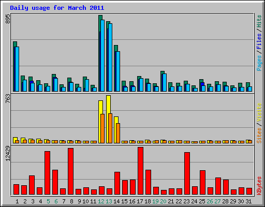Image resolution: width=265 pixels, height=207 pixels.
Task: Click green weekend day label '20'
Action: [x=164, y=201]
